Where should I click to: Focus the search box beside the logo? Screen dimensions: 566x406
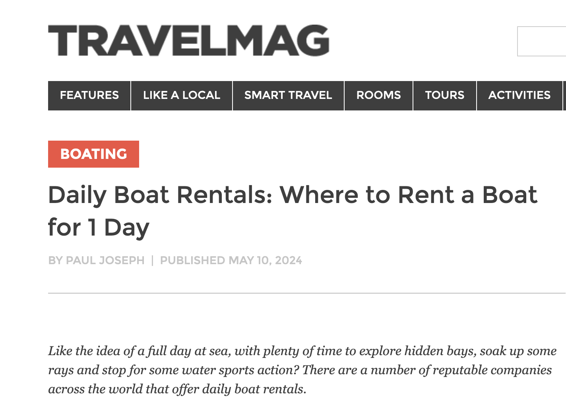[x=541, y=41]
